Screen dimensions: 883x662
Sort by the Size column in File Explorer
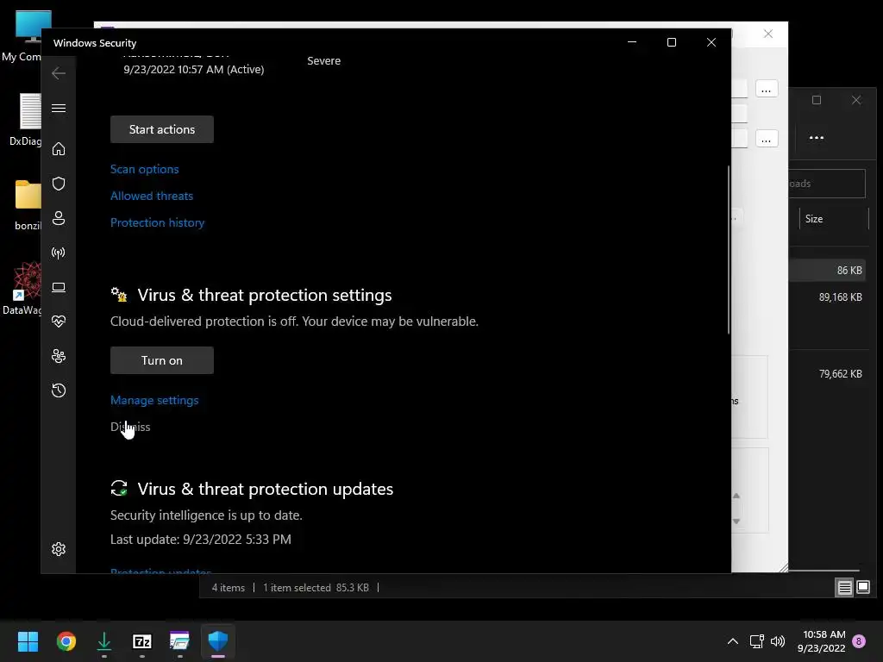point(834,219)
